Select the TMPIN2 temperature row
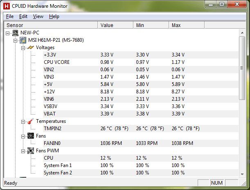 pos(141,129)
